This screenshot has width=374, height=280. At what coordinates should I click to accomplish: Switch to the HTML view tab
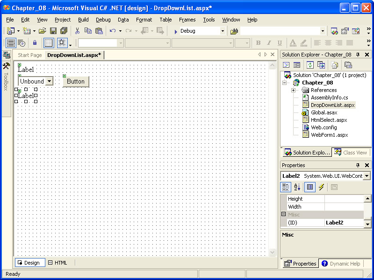[x=58, y=263]
